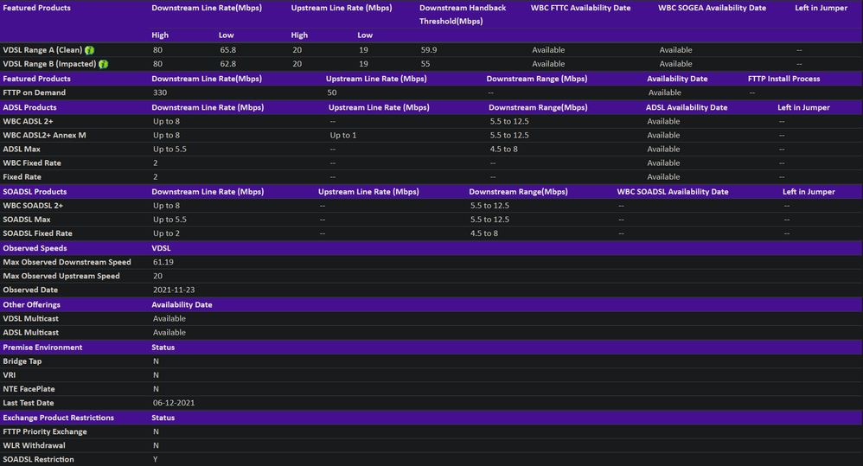This screenshot has height=466, width=863.
Task: Click info icon beside VDSL Range B (Impacted)
Action: (x=103, y=64)
